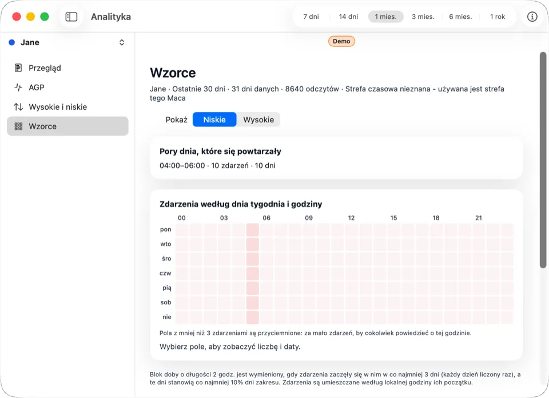This screenshot has height=398, width=549.
Task: Select the 3 mies. time range
Action: (x=423, y=17)
